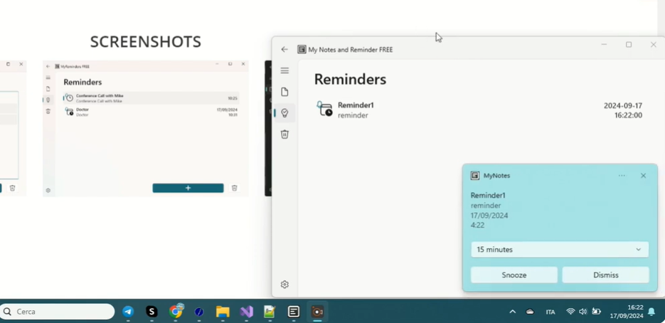
Task: Open the taskbar clock and date
Action: 627,312
